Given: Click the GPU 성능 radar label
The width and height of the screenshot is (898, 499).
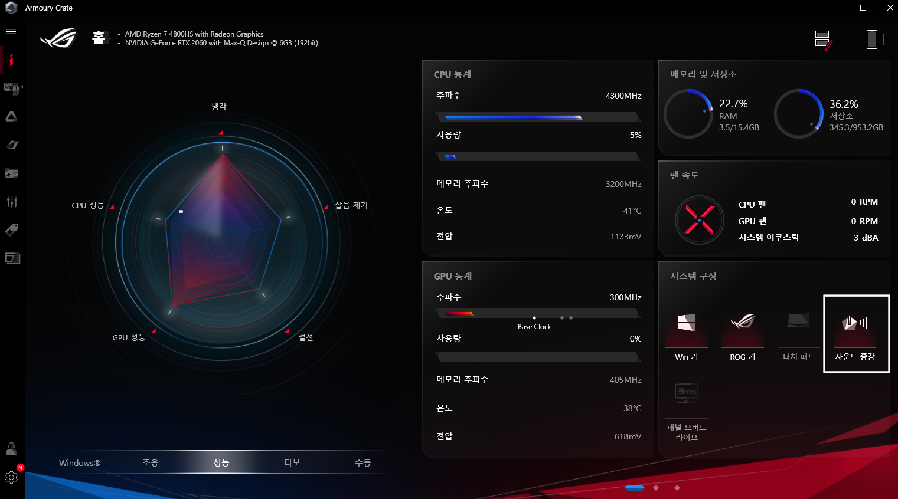Looking at the screenshot, I should (129, 337).
